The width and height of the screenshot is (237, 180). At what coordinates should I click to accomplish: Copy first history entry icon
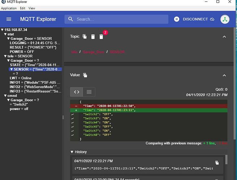217,163
